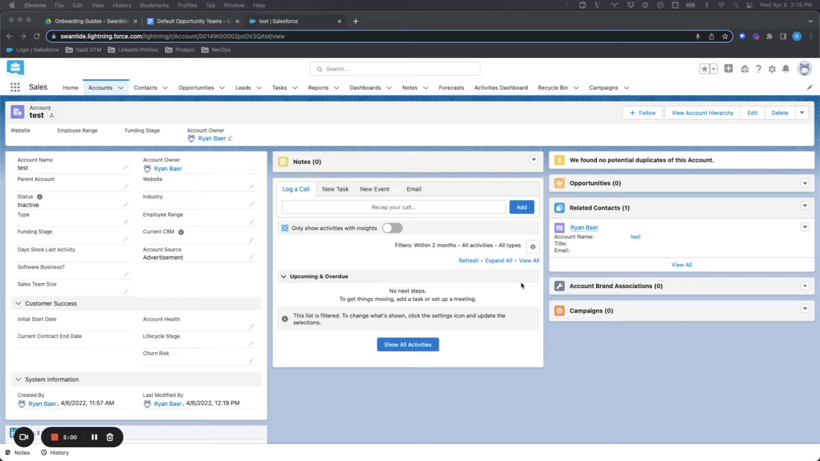
Task: Open the Accounts tab dropdown
Action: [x=120, y=88]
